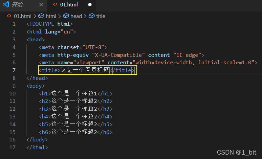
Task: Open the head breadcrumb element
Action: 76,16
